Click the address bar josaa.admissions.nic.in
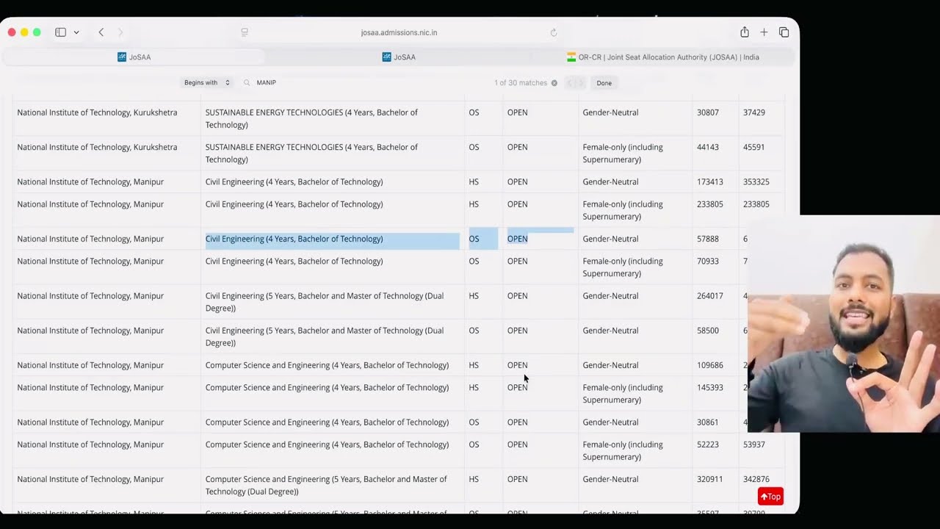This screenshot has width=940, height=529. (x=399, y=32)
